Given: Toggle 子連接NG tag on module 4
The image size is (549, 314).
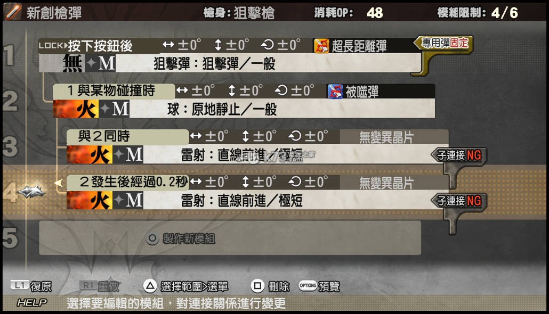Looking at the screenshot, I should [x=459, y=201].
